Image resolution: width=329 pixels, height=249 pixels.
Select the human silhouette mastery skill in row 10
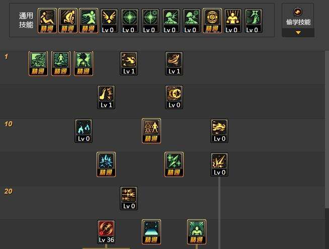(151, 131)
